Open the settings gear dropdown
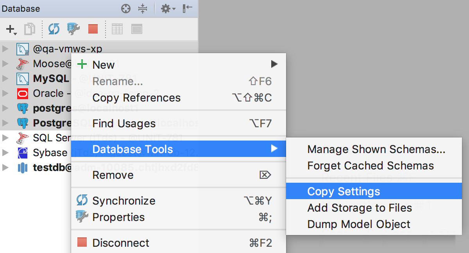 tap(168, 9)
